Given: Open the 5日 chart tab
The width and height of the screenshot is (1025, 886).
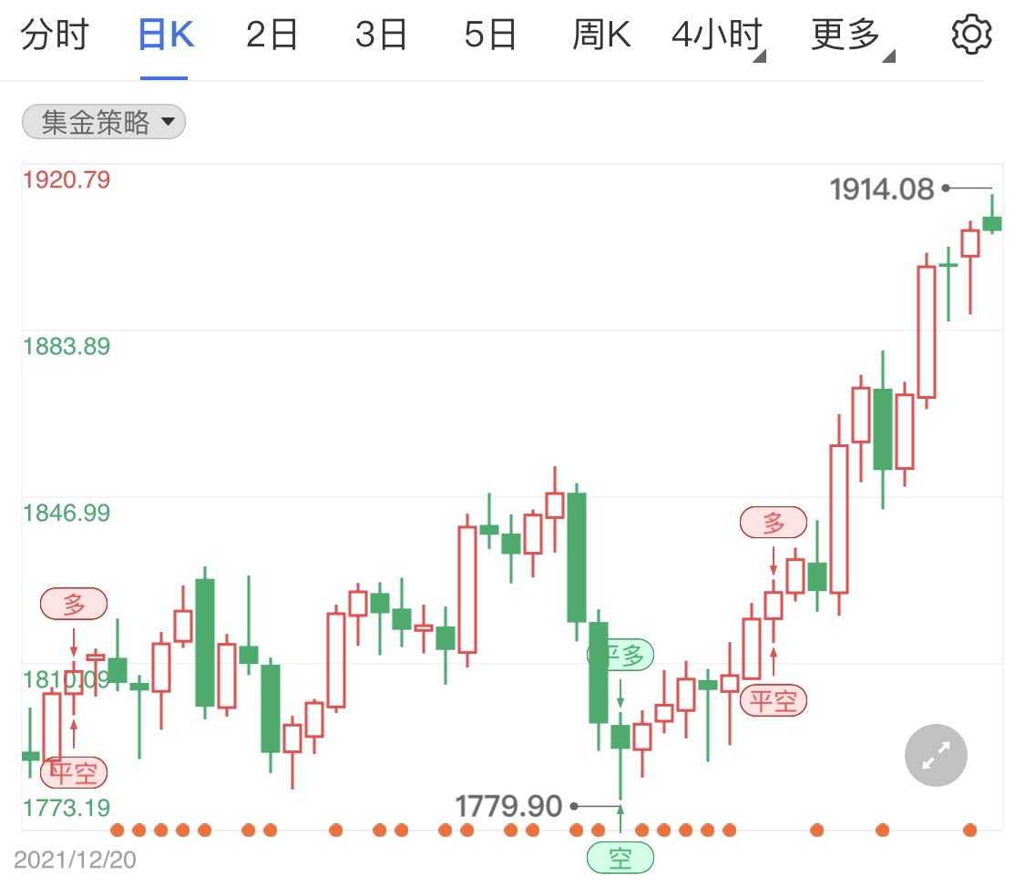Looking at the screenshot, I should [490, 36].
